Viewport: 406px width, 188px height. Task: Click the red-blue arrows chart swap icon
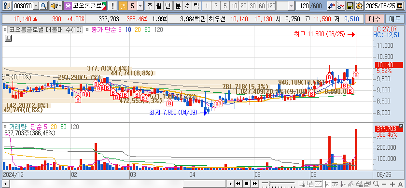coord(331,6)
